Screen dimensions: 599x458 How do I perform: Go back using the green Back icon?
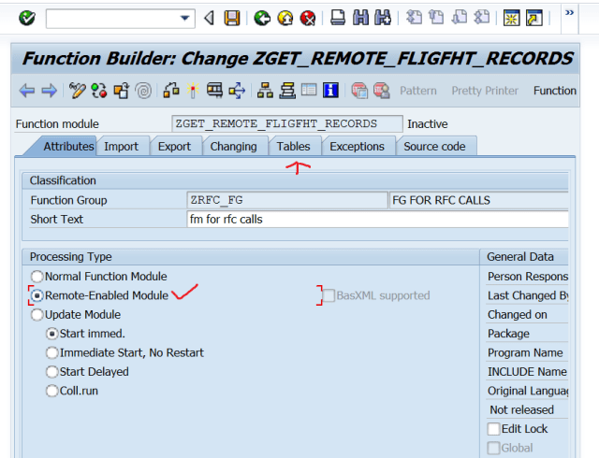pyautogui.click(x=262, y=18)
